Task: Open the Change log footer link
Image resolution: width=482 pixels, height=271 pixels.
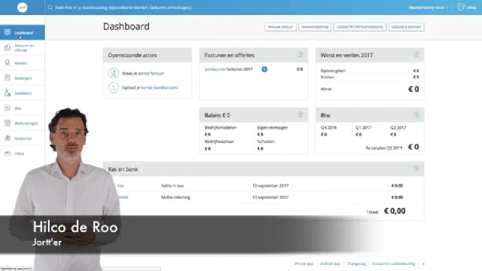Action: tap(356, 263)
